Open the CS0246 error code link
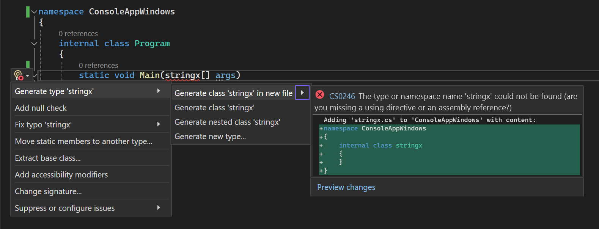 (342, 96)
